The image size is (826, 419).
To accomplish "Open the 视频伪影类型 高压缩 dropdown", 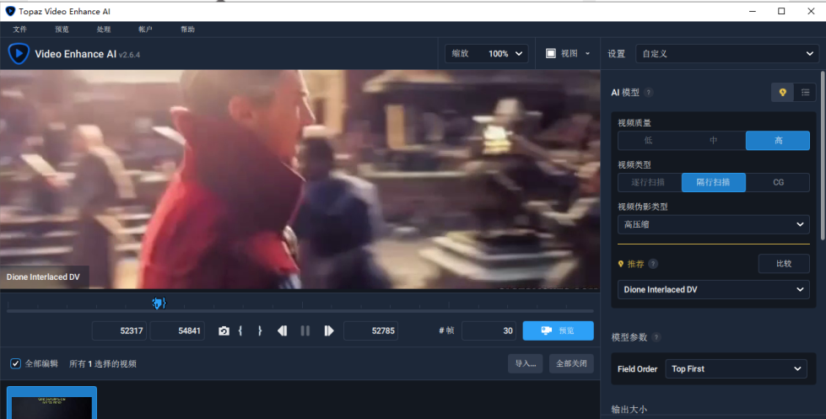I will pos(714,224).
